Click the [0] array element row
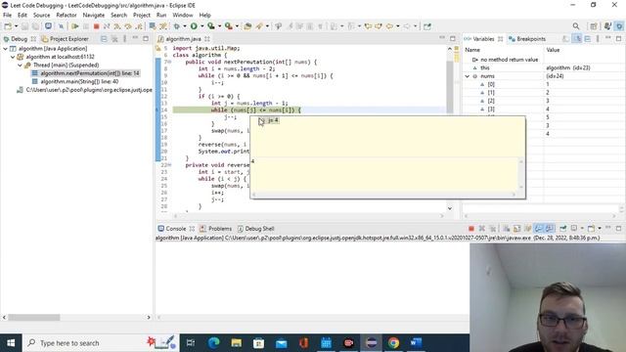The width and height of the screenshot is (626, 352). point(544,84)
